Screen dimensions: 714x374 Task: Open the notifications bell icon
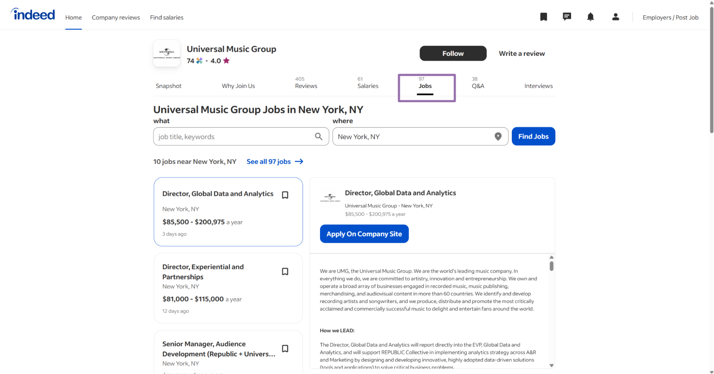[590, 17]
